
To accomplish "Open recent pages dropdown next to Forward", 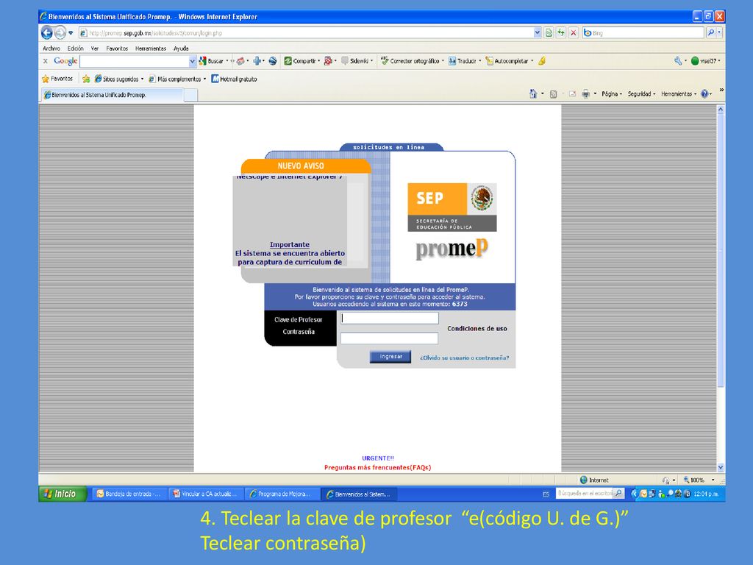I will [71, 32].
